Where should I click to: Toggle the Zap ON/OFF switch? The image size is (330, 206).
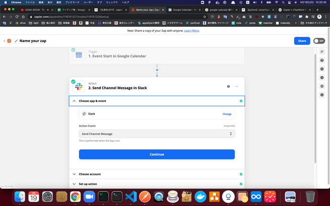point(319,41)
